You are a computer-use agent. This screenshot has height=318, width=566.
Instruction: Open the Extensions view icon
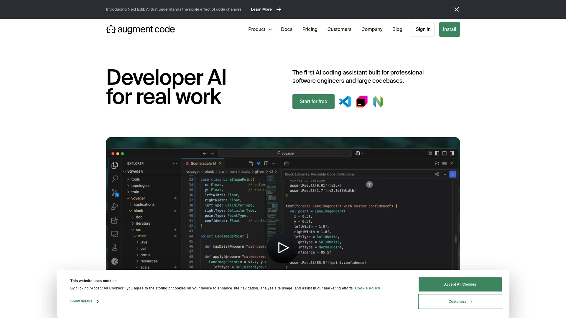tap(115, 220)
